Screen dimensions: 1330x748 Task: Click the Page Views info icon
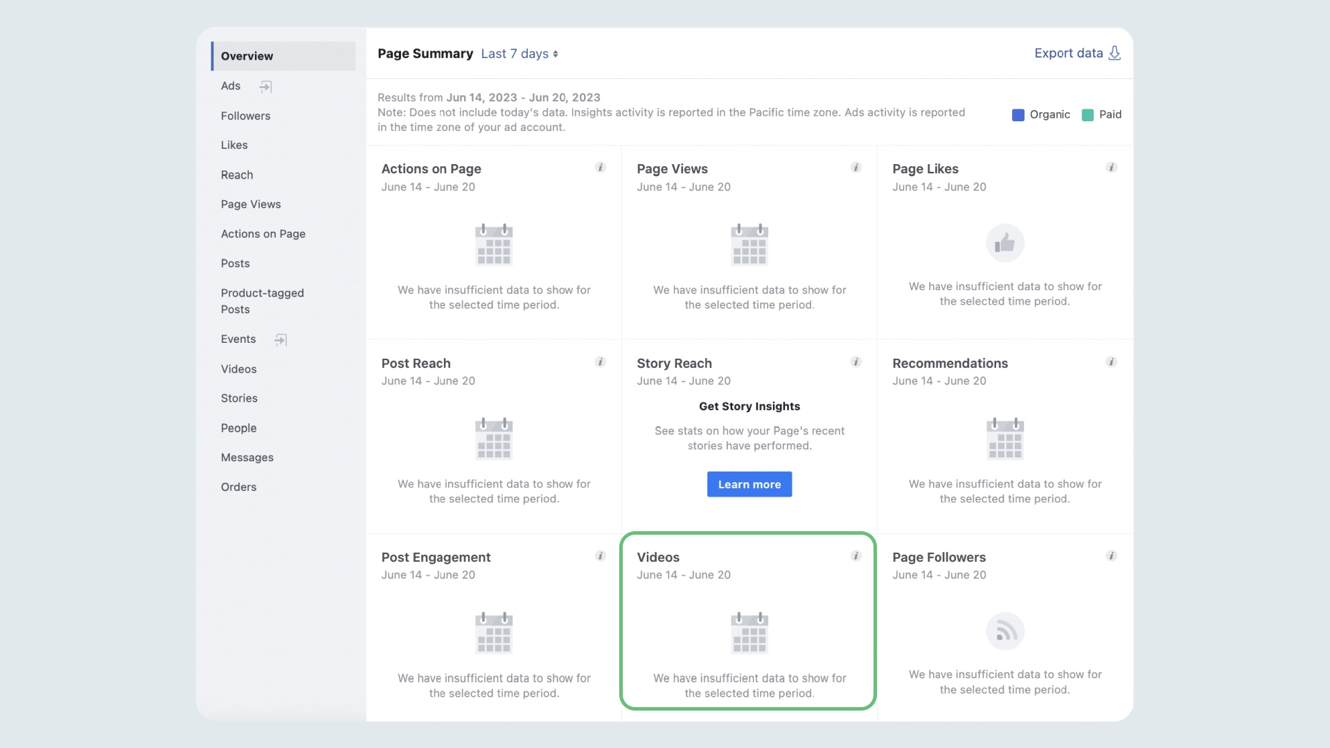(x=856, y=168)
